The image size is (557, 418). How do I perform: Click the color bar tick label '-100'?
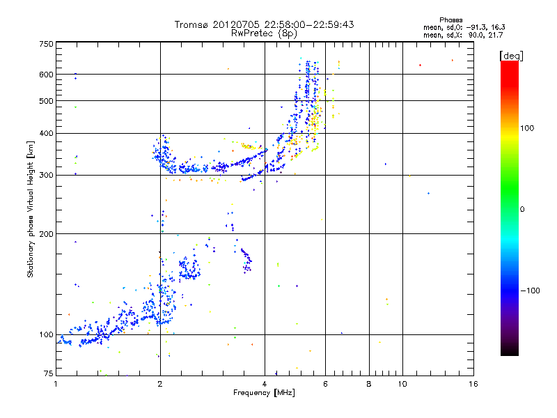click(530, 291)
